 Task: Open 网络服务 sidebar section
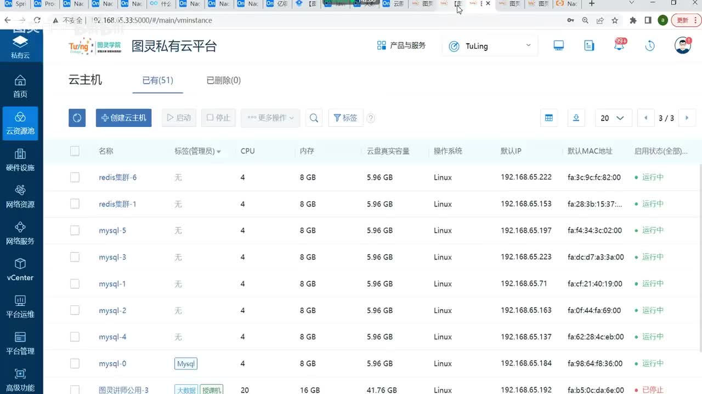20,233
